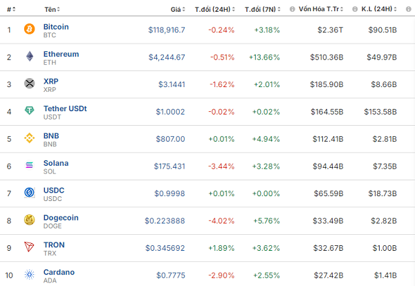415x286 pixels.
Task: Click Bitcoin market cap $2.36T
Action: pyautogui.click(x=331, y=30)
